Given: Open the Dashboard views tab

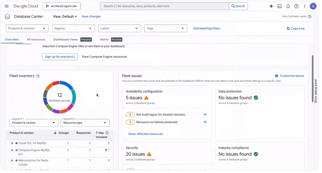Looking at the screenshot, I should click(66, 39).
